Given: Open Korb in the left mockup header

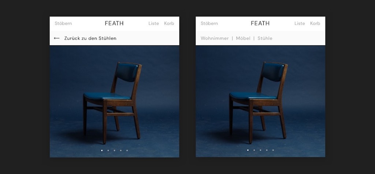Looking at the screenshot, I should 169,23.
